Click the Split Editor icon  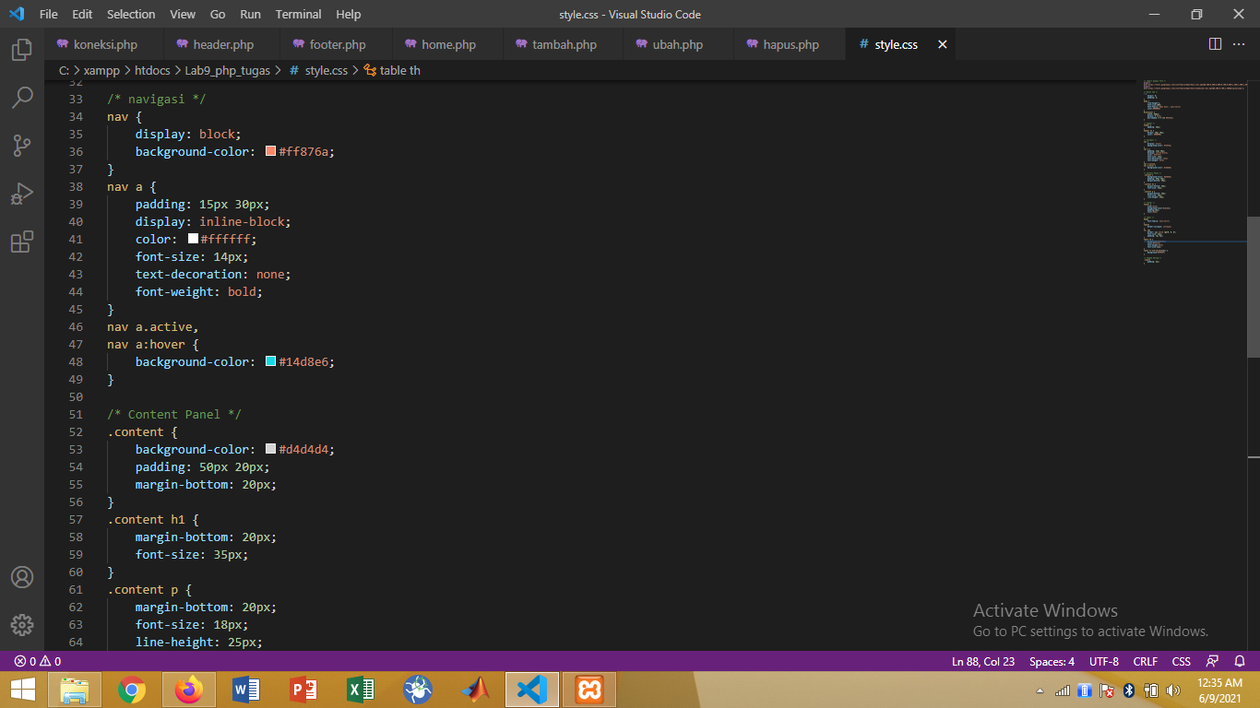pos(1215,44)
